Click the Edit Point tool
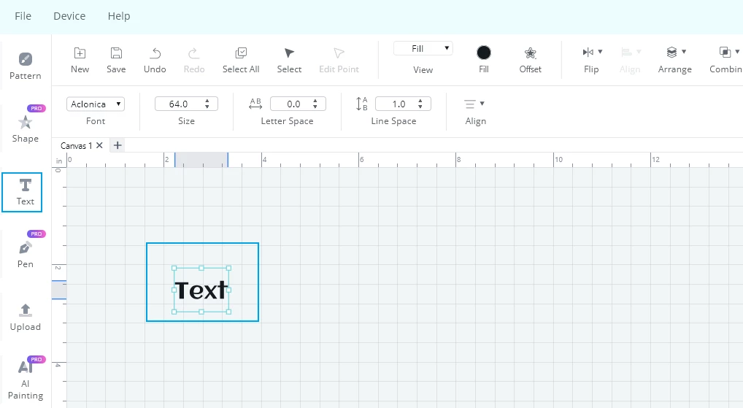This screenshot has width=743, height=408. coord(339,60)
